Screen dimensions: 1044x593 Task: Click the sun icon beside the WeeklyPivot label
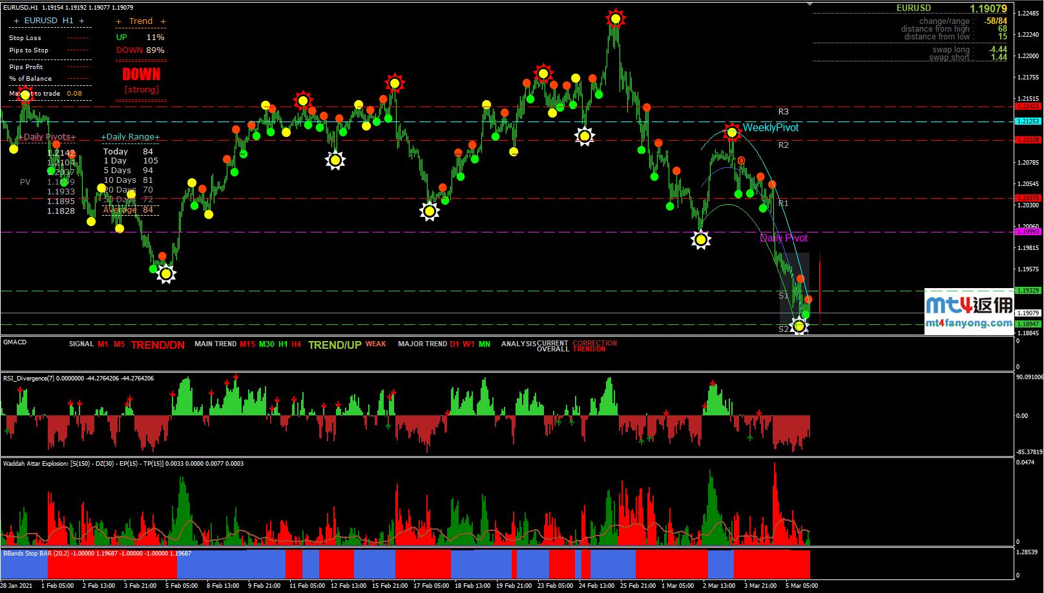tap(731, 132)
